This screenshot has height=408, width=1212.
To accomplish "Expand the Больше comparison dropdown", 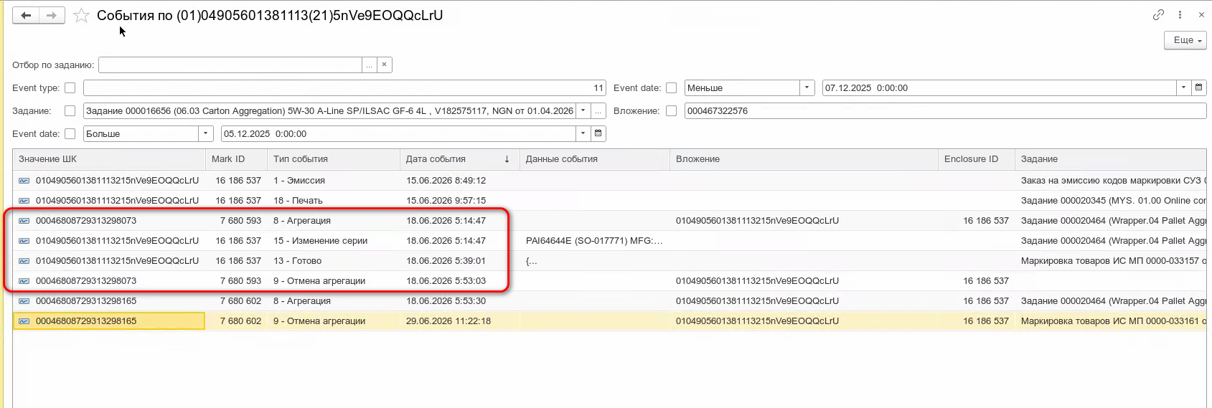I will click(x=206, y=134).
